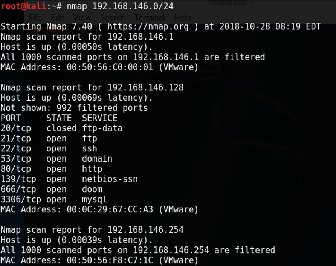Click the 53/tcp open domain line

tap(57, 159)
